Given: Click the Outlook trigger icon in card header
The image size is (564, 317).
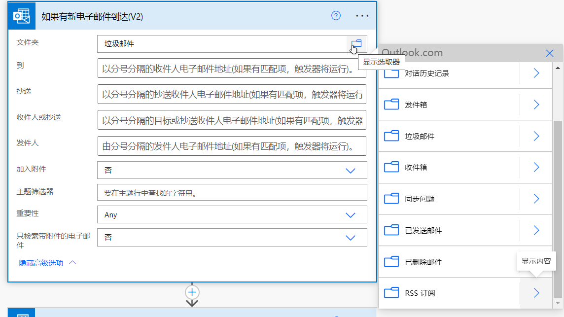Looking at the screenshot, I should pyautogui.click(x=22, y=16).
